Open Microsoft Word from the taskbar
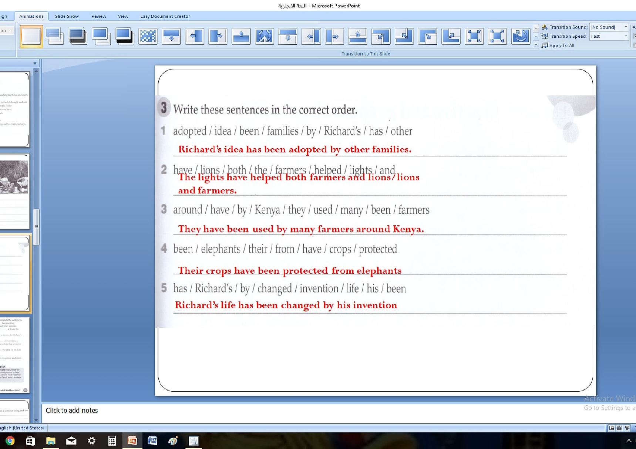The height and width of the screenshot is (449, 636). (x=152, y=440)
